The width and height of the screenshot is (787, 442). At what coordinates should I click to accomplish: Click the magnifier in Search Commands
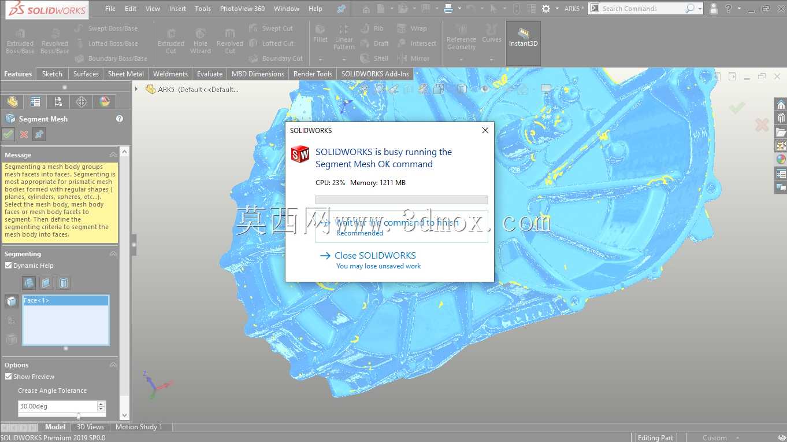689,9
